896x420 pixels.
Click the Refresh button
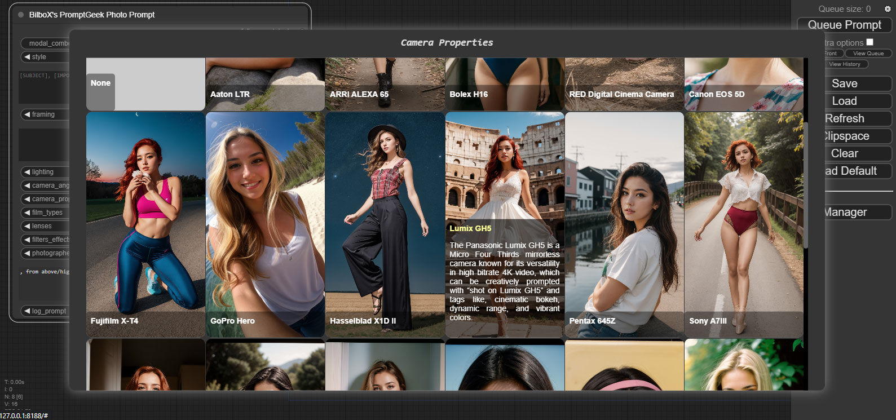[x=858, y=118]
